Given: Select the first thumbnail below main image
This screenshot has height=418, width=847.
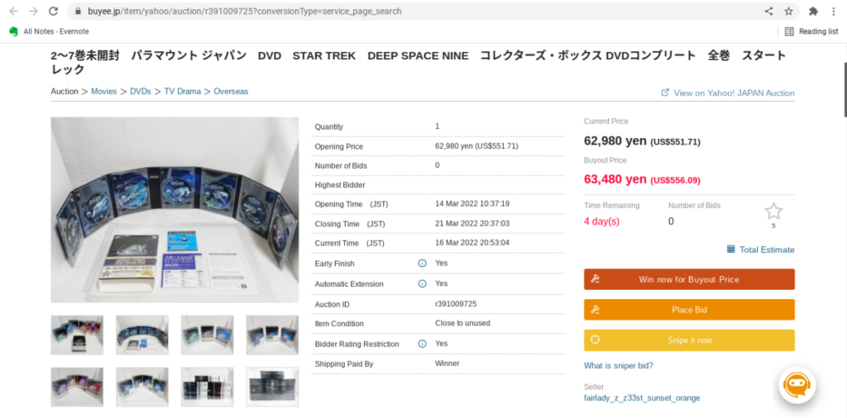Looking at the screenshot, I should coord(77,335).
